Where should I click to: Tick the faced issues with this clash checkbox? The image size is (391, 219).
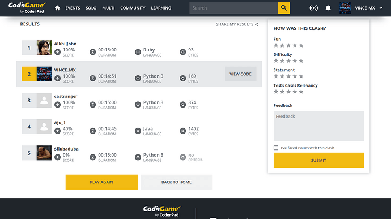point(276,148)
